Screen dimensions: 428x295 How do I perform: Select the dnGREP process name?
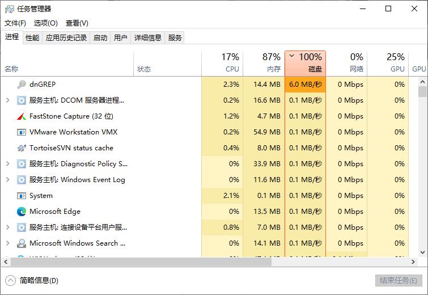coord(43,85)
